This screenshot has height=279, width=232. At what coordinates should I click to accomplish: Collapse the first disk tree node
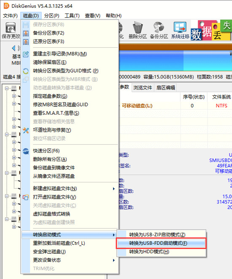pos(7,88)
